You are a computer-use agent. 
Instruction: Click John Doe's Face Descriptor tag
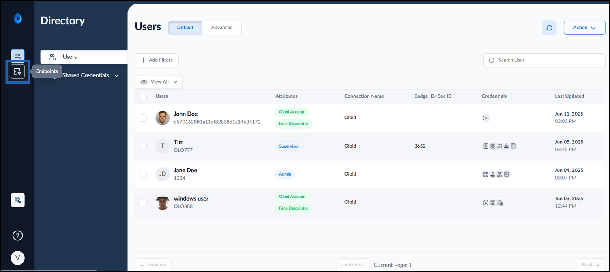294,124
